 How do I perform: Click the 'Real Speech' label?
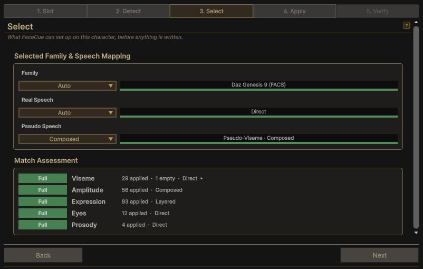coord(37,100)
